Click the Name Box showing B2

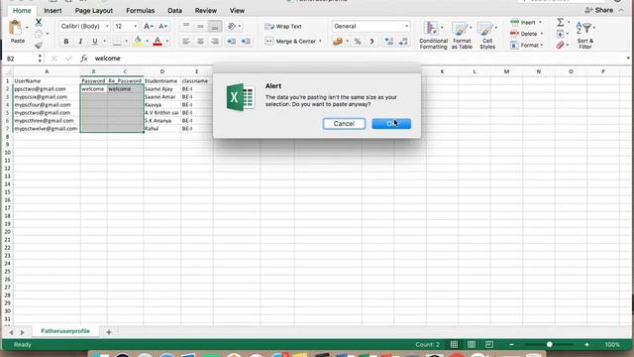coord(21,59)
